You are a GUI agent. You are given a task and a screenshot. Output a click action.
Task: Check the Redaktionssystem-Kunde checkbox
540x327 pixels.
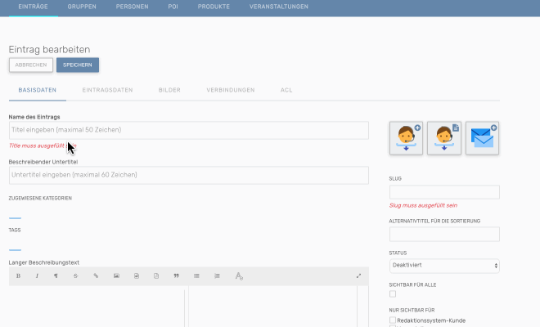click(393, 320)
